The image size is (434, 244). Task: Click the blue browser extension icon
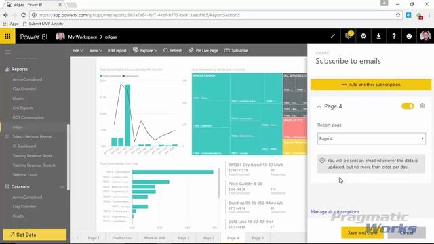tap(408, 15)
